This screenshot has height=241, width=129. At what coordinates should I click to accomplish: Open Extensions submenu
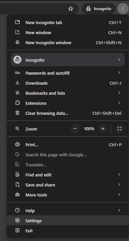[x=68, y=103]
